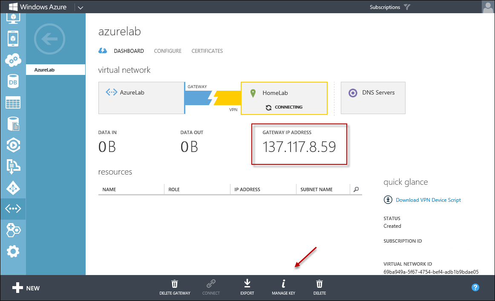Image resolution: width=495 pixels, height=301 pixels.
Task: Open the Subscriptions filter menu
Action: (x=389, y=7)
